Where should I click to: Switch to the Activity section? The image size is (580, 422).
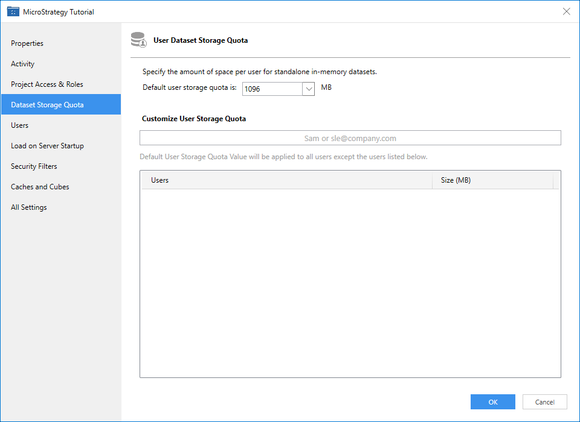tap(23, 64)
